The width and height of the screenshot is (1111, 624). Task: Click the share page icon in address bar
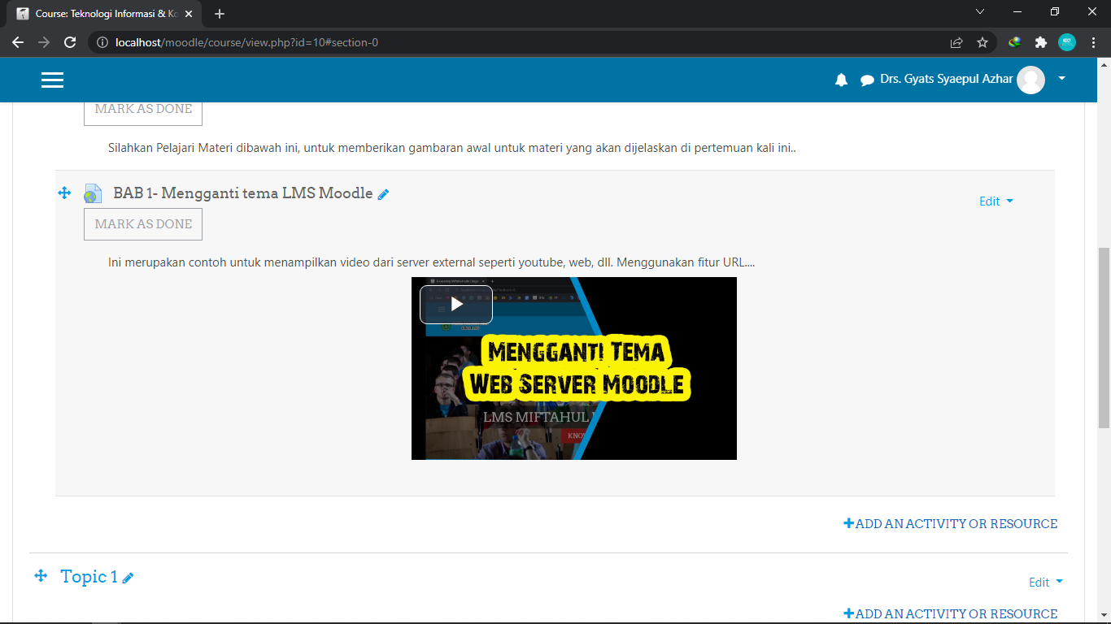point(956,42)
